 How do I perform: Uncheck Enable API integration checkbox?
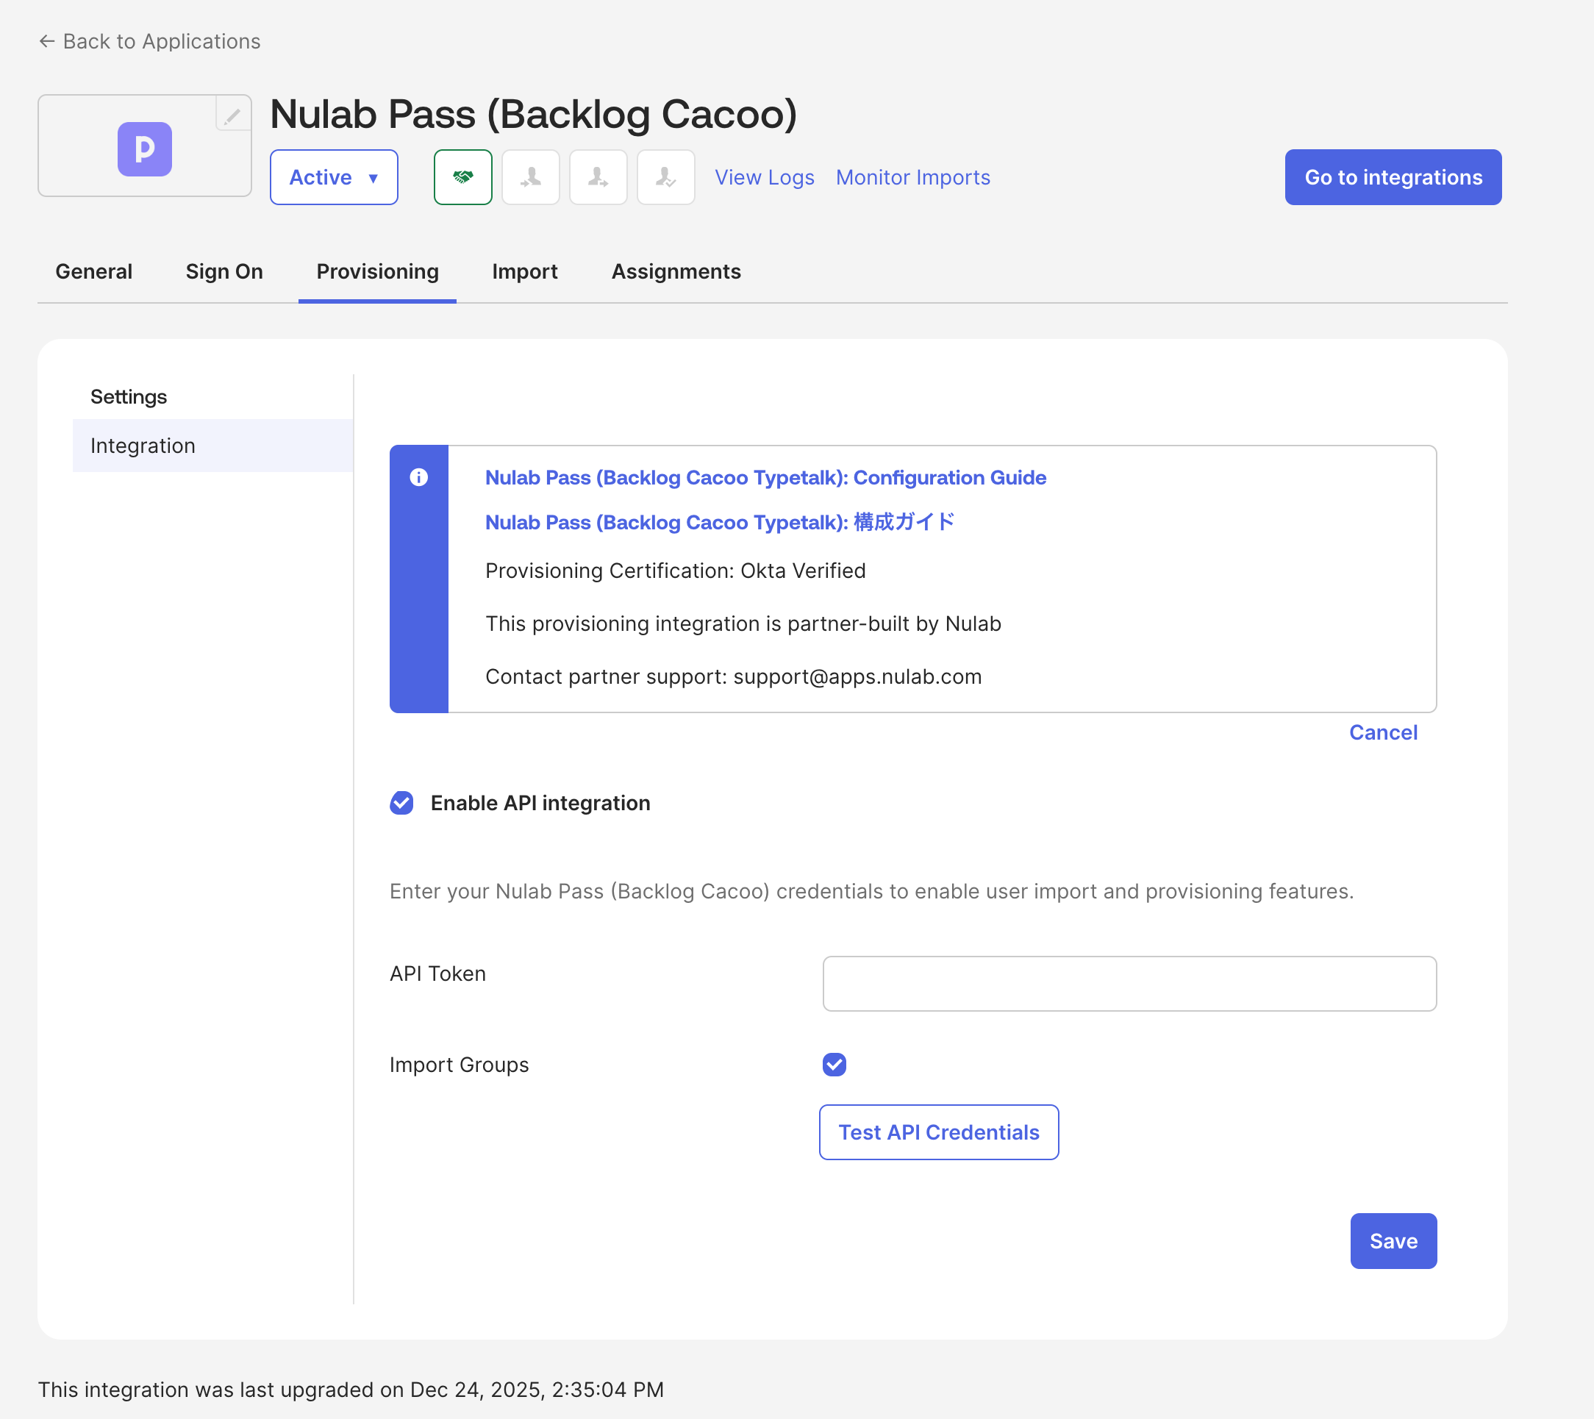401,803
